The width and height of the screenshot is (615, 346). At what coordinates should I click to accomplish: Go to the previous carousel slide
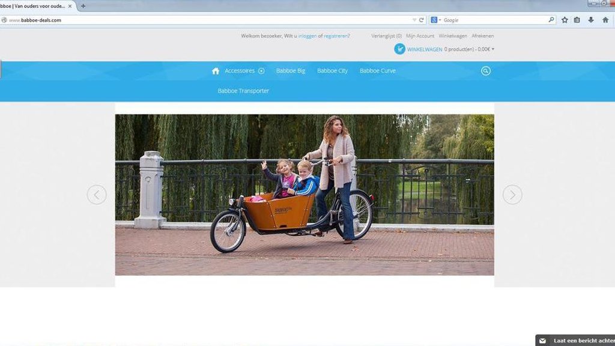pyautogui.click(x=97, y=195)
